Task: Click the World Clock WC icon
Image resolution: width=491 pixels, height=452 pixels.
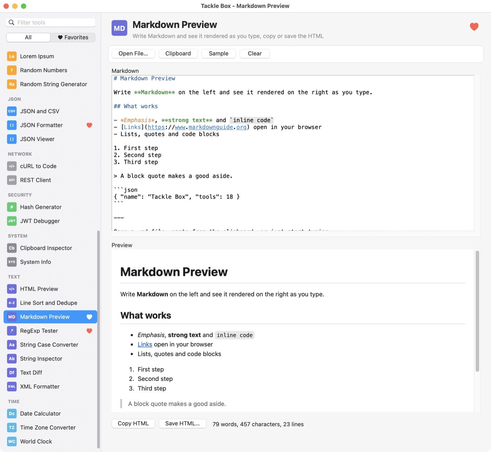Action: coord(12,441)
